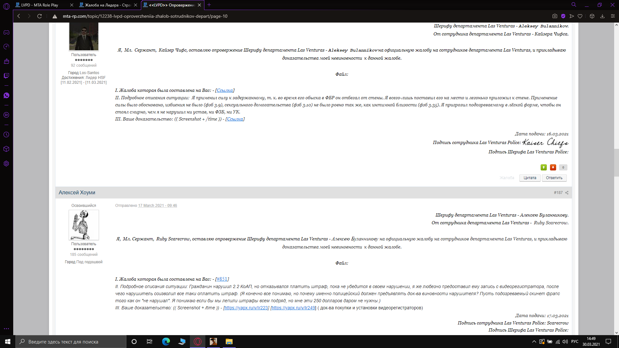
Task: Click the share icon next to #187
Action: click(x=567, y=193)
